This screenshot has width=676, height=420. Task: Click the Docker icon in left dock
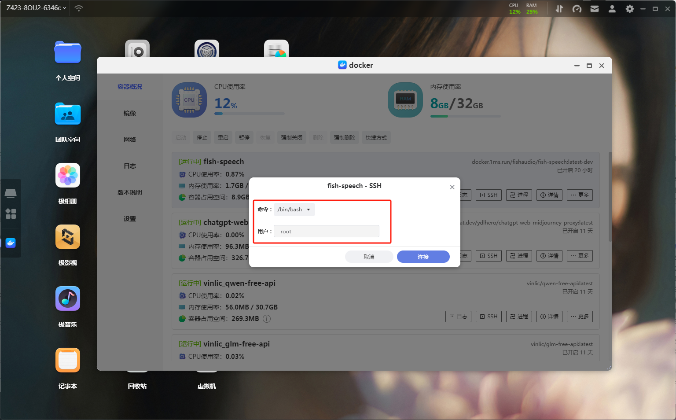point(11,243)
